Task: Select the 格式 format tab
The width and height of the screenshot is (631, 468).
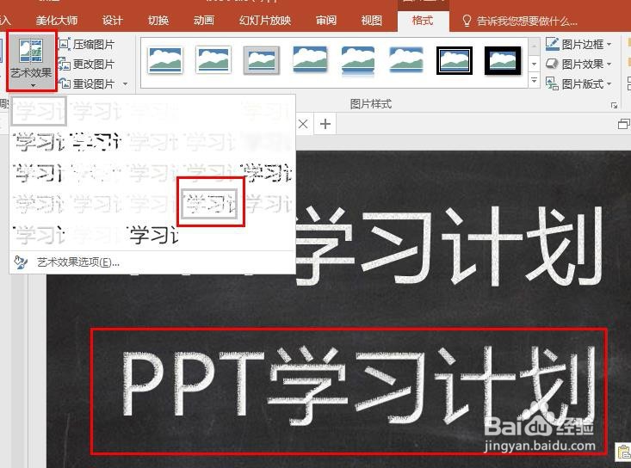Action: [423, 20]
